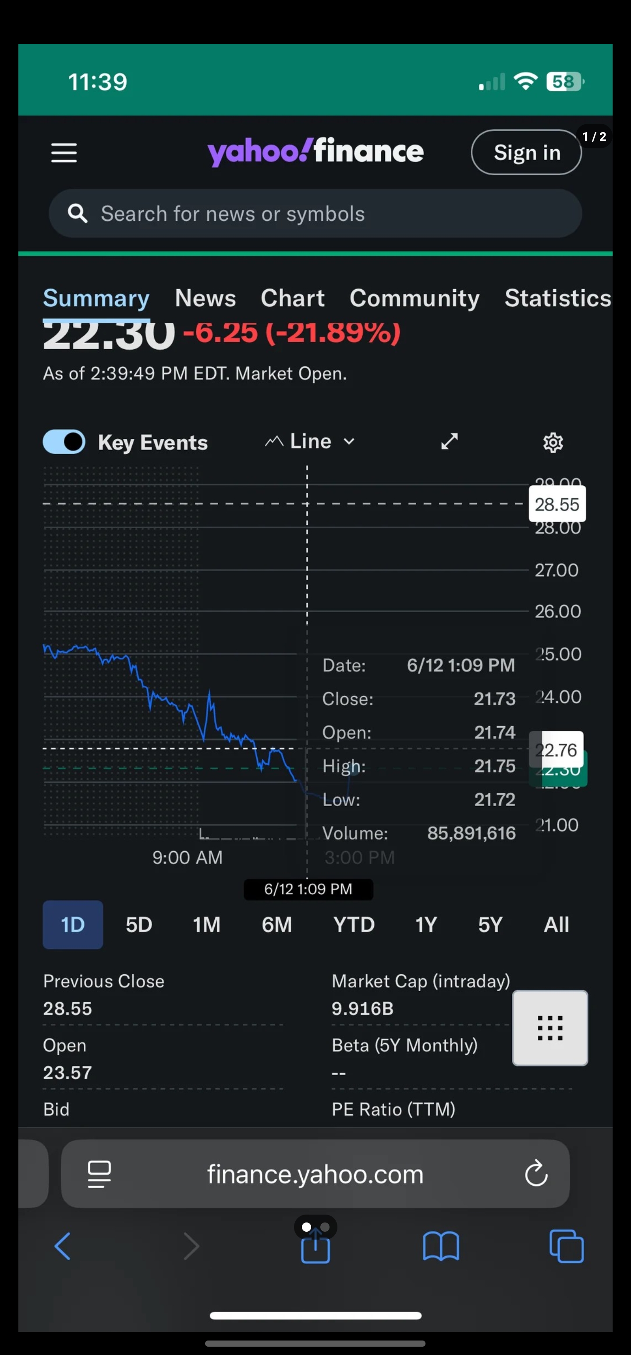Toggle the Key Events switch off
The width and height of the screenshot is (631, 1355).
coord(64,442)
